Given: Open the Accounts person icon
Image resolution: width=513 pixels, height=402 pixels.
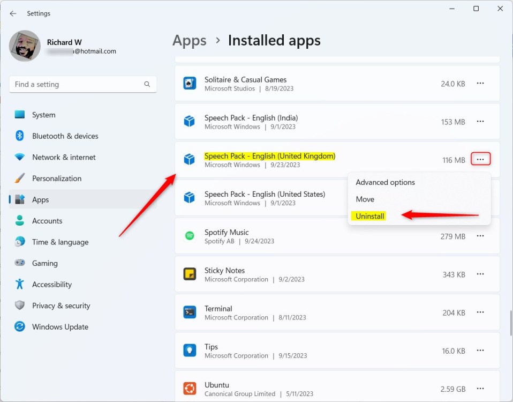Looking at the screenshot, I should pos(20,221).
